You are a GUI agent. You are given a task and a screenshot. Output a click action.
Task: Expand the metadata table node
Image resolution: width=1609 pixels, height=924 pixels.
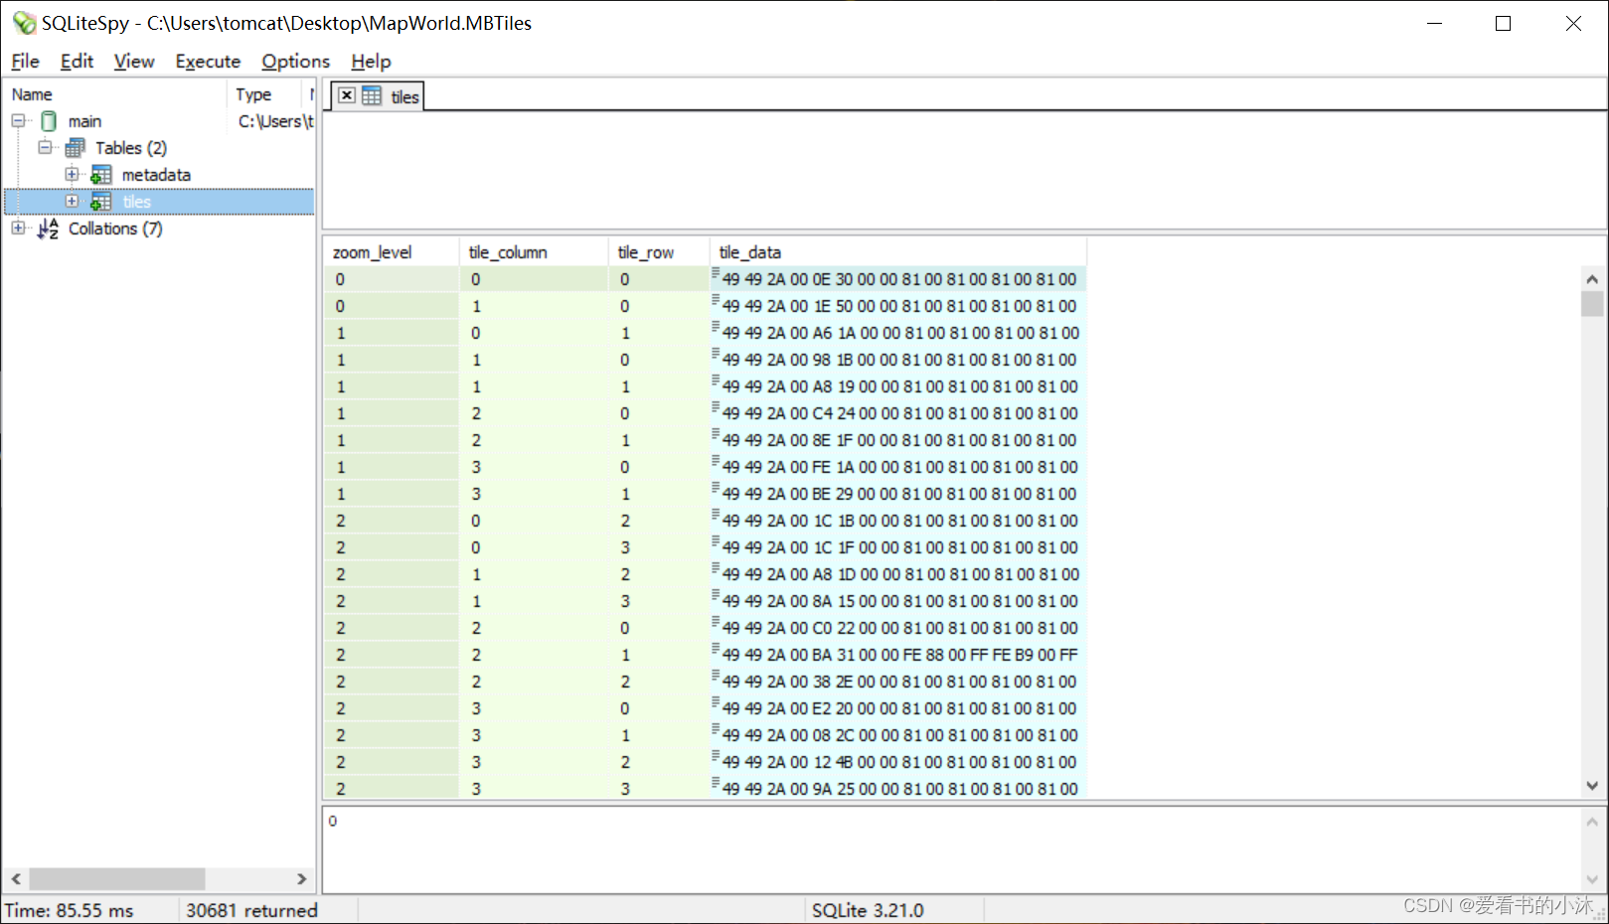click(x=72, y=175)
